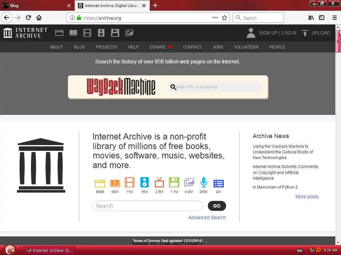Open the 4.8M images collection icon
The height and width of the screenshot is (255, 341).
click(189, 182)
